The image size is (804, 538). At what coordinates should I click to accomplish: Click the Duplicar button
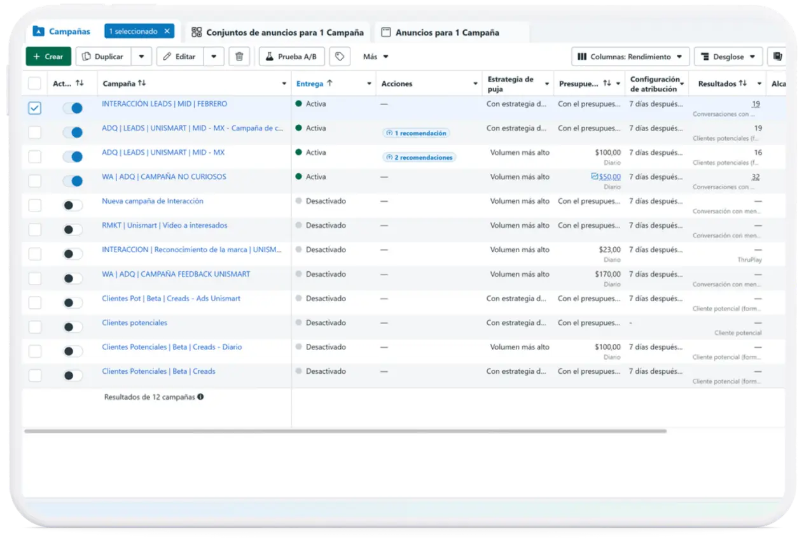pos(104,57)
